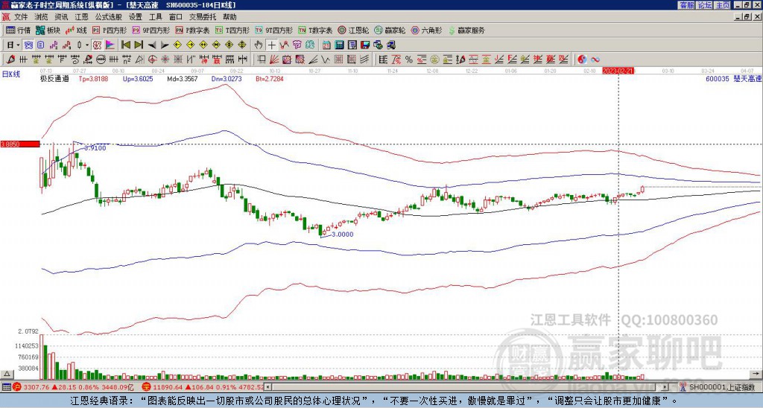This screenshot has width=763, height=408.
Task: Jump to first bar icon
Action: (x=125, y=45)
